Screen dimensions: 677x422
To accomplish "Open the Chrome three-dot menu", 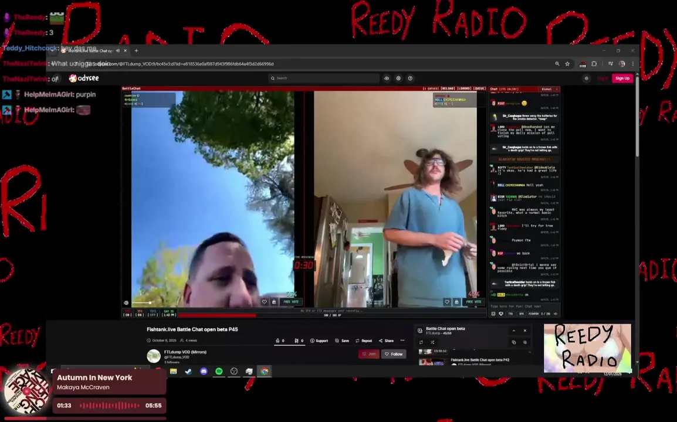I will [632, 64].
